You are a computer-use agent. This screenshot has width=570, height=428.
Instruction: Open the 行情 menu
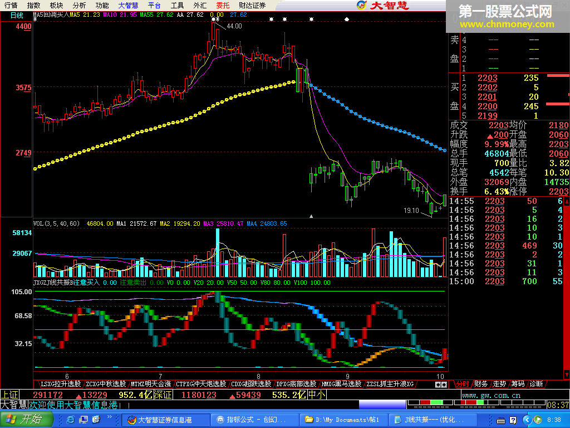(x=11, y=5)
